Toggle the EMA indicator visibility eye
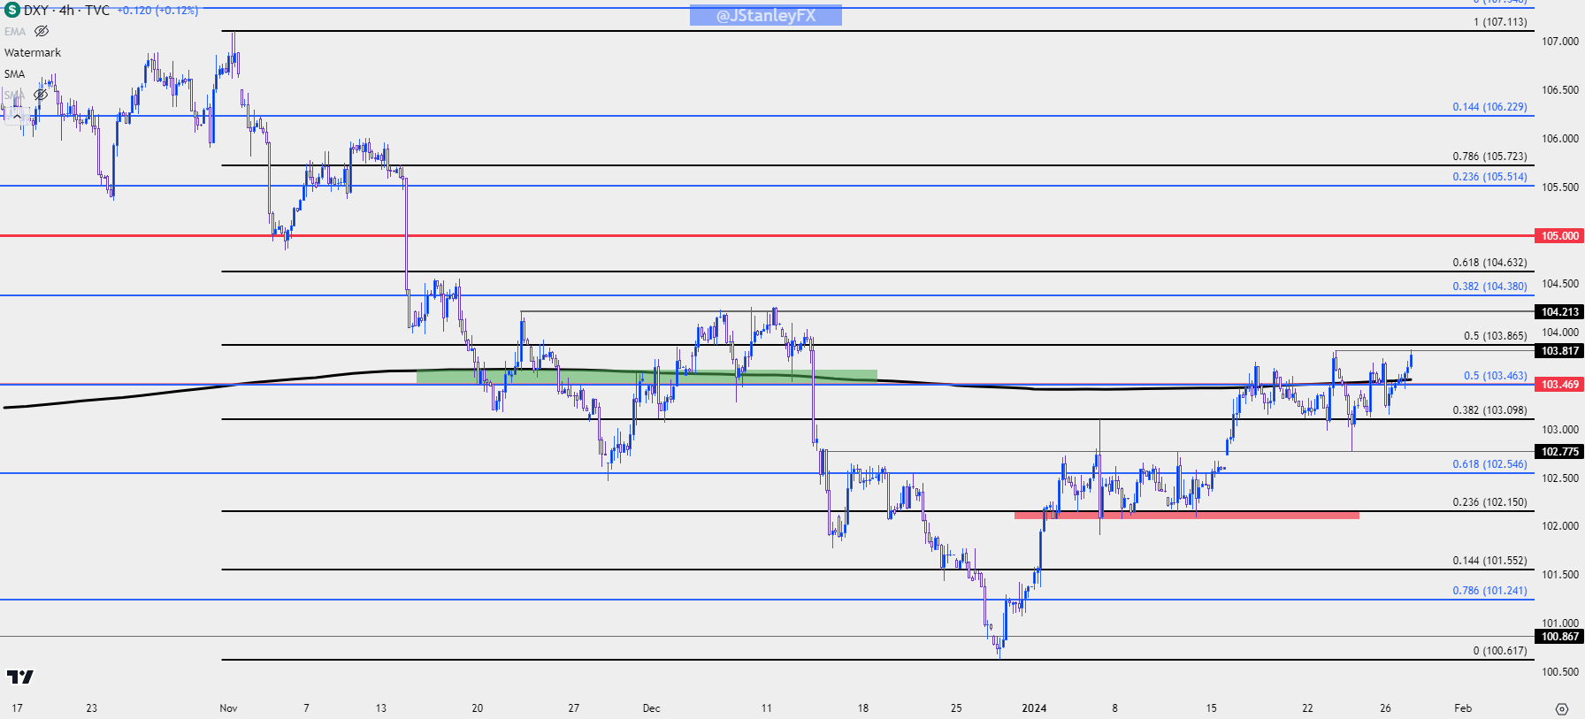 [x=42, y=31]
